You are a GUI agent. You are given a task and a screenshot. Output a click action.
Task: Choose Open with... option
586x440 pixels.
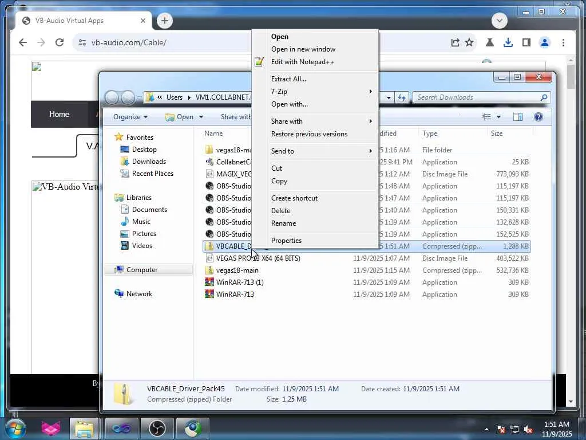coord(289,104)
